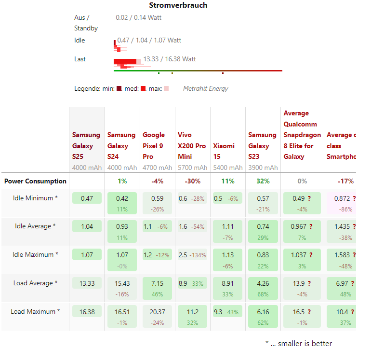Click the Load Average row label
This screenshot has width=371, height=349.
(x=35, y=283)
